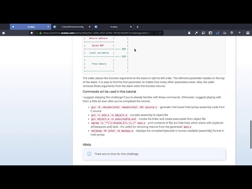252x189 pixels.
Task: Switch to the TutorialFrameworkNg tab
Action: [x=72, y=27]
